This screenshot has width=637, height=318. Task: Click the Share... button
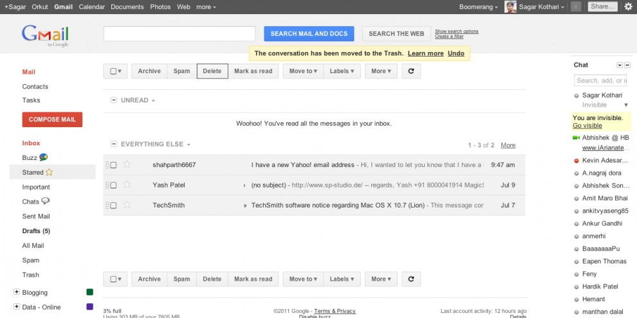(603, 6)
